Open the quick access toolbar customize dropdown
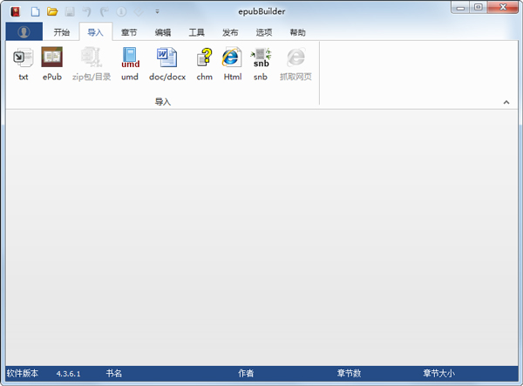The image size is (523, 386). point(157,11)
